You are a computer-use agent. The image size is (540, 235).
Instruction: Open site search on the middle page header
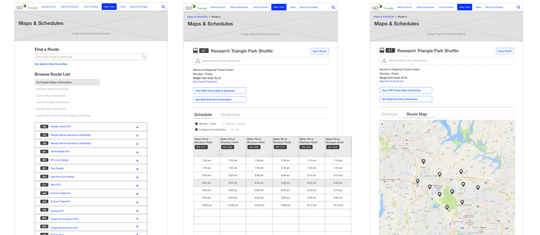(333, 7)
